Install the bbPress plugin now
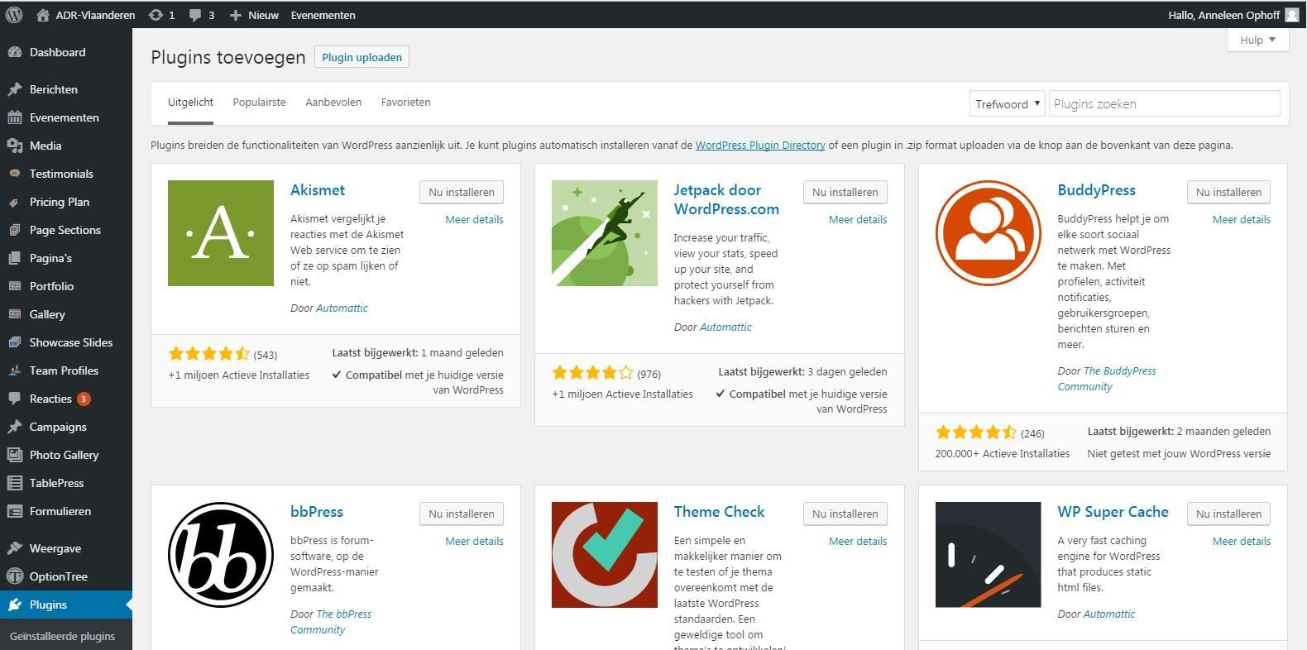Viewport: 1307px width, 650px height. [462, 514]
